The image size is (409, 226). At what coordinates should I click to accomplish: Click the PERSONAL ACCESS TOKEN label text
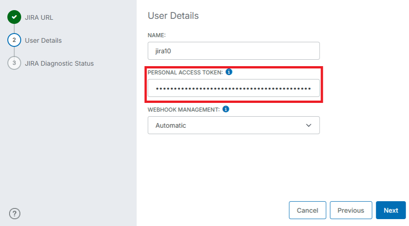click(185, 73)
